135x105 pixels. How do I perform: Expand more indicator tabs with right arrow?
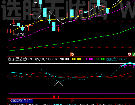pos(127,104)
